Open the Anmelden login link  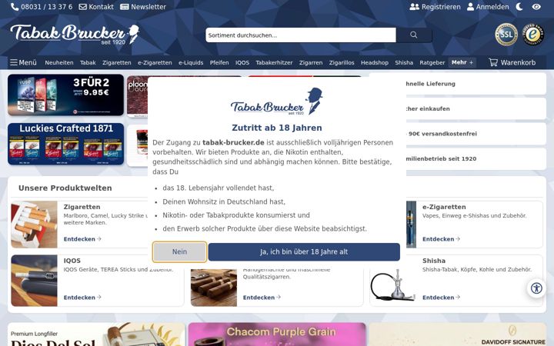488,7
